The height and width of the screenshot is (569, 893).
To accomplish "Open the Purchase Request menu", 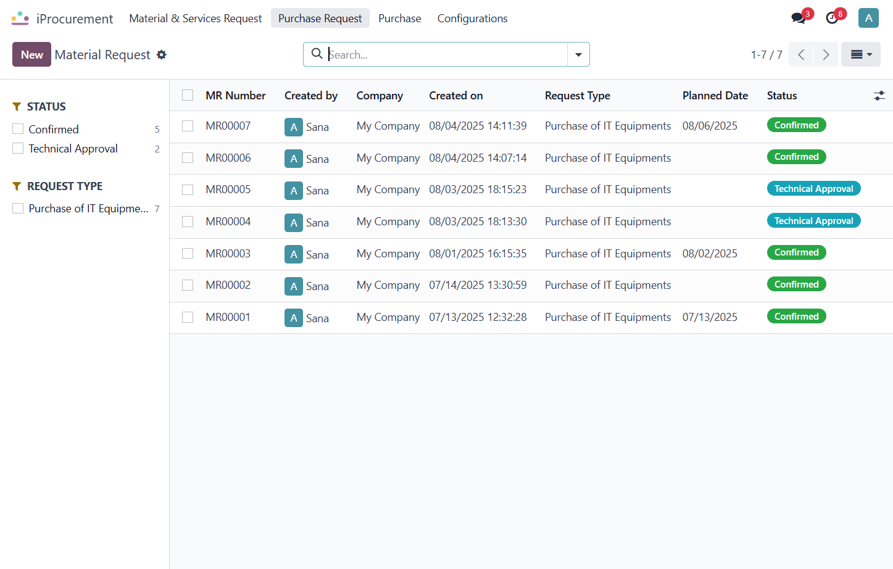I will (320, 19).
